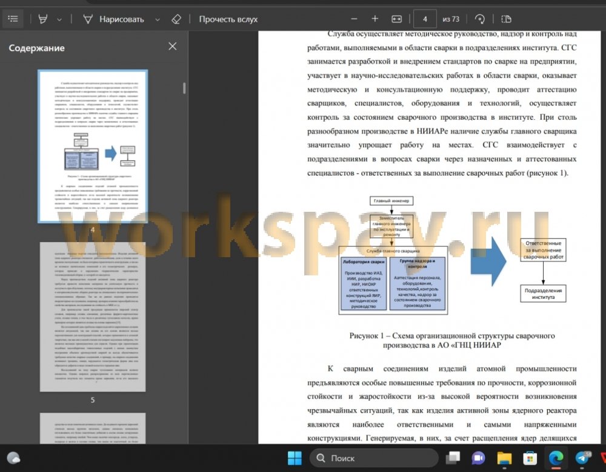Open the Windows Start menu
The height and width of the screenshot is (472, 606).
[x=295, y=458]
